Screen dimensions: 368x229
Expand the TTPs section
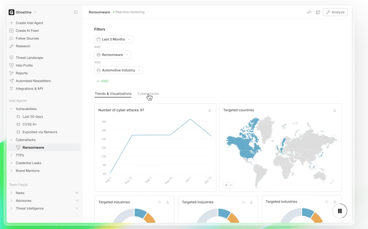(11, 155)
